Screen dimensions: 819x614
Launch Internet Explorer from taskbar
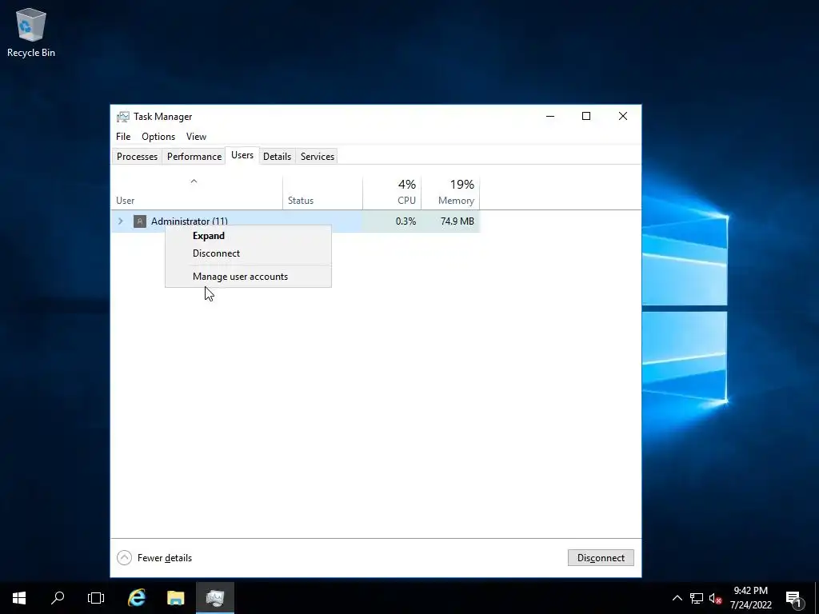pos(137,598)
